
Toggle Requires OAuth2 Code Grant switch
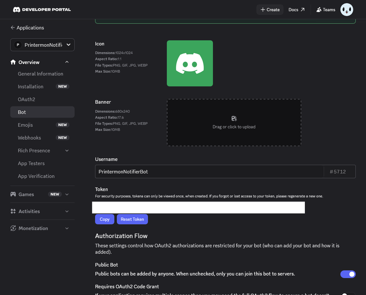click(x=348, y=294)
